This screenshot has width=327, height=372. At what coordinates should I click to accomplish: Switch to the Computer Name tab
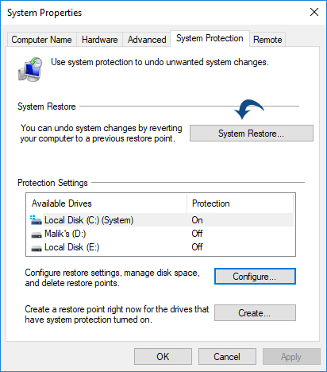coord(41,40)
